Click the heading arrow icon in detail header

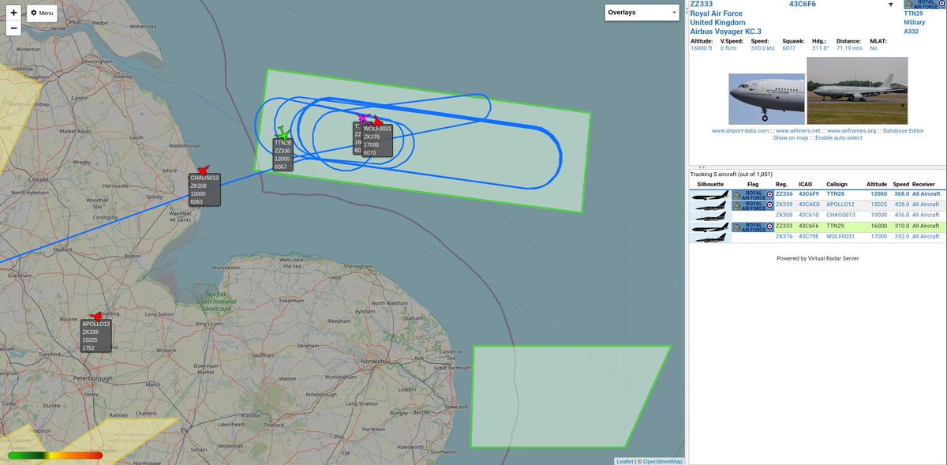coord(893,5)
